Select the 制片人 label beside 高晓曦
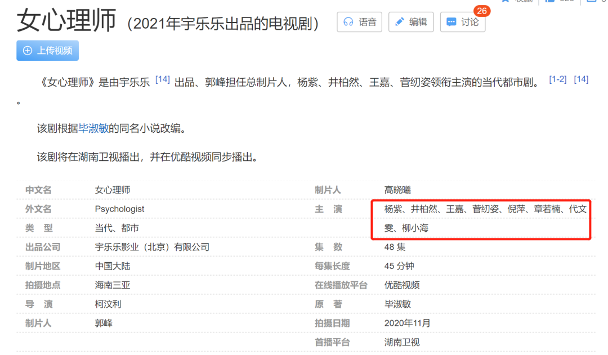608x355 pixels. coord(328,190)
